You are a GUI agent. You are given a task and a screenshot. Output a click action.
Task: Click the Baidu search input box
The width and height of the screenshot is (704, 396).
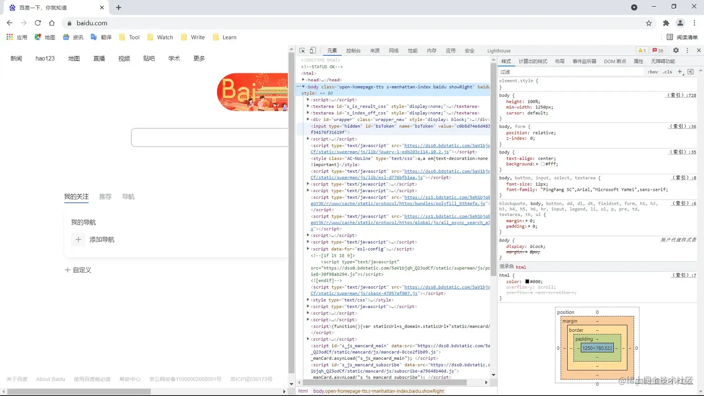(x=210, y=137)
